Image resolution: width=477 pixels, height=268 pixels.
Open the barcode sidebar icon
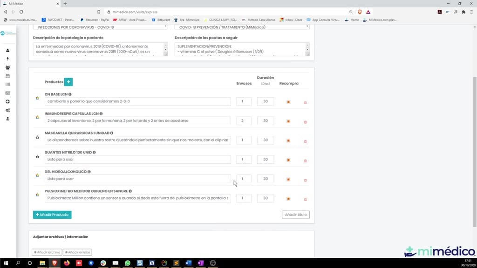[x=7, y=85]
